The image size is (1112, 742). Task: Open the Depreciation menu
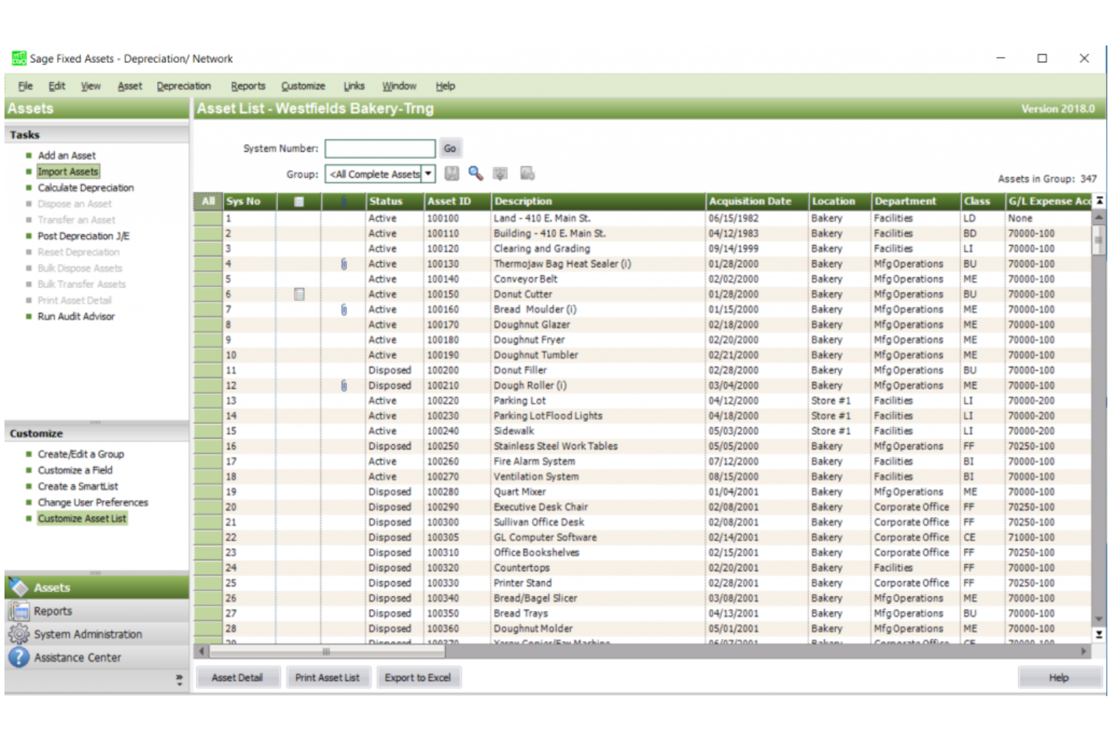pos(183,85)
